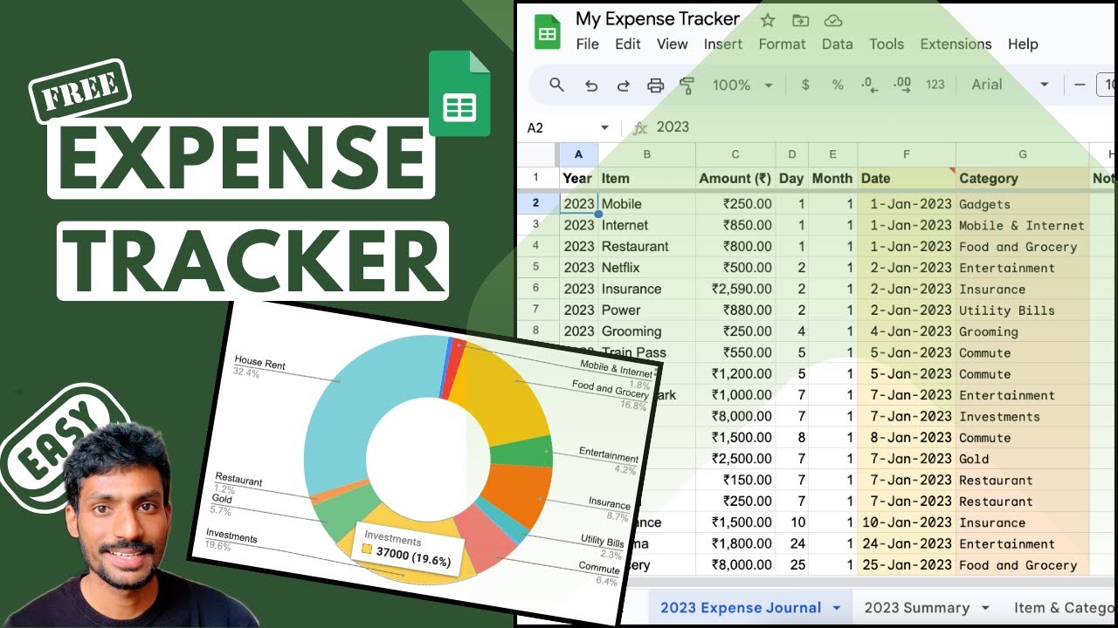Image resolution: width=1118 pixels, height=628 pixels.
Task: Open the Arial font dropdown
Action: click(1010, 85)
